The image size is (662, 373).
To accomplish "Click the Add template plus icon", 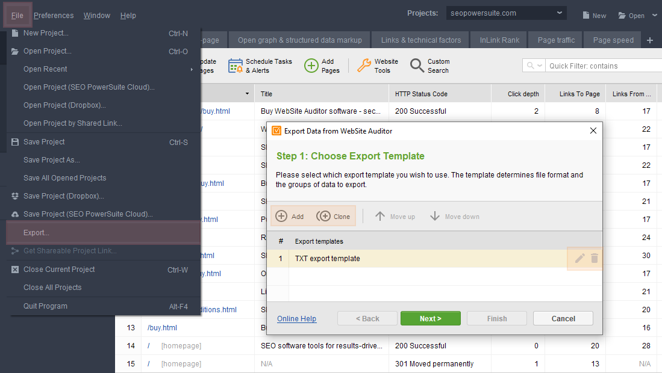I will pyautogui.click(x=281, y=216).
